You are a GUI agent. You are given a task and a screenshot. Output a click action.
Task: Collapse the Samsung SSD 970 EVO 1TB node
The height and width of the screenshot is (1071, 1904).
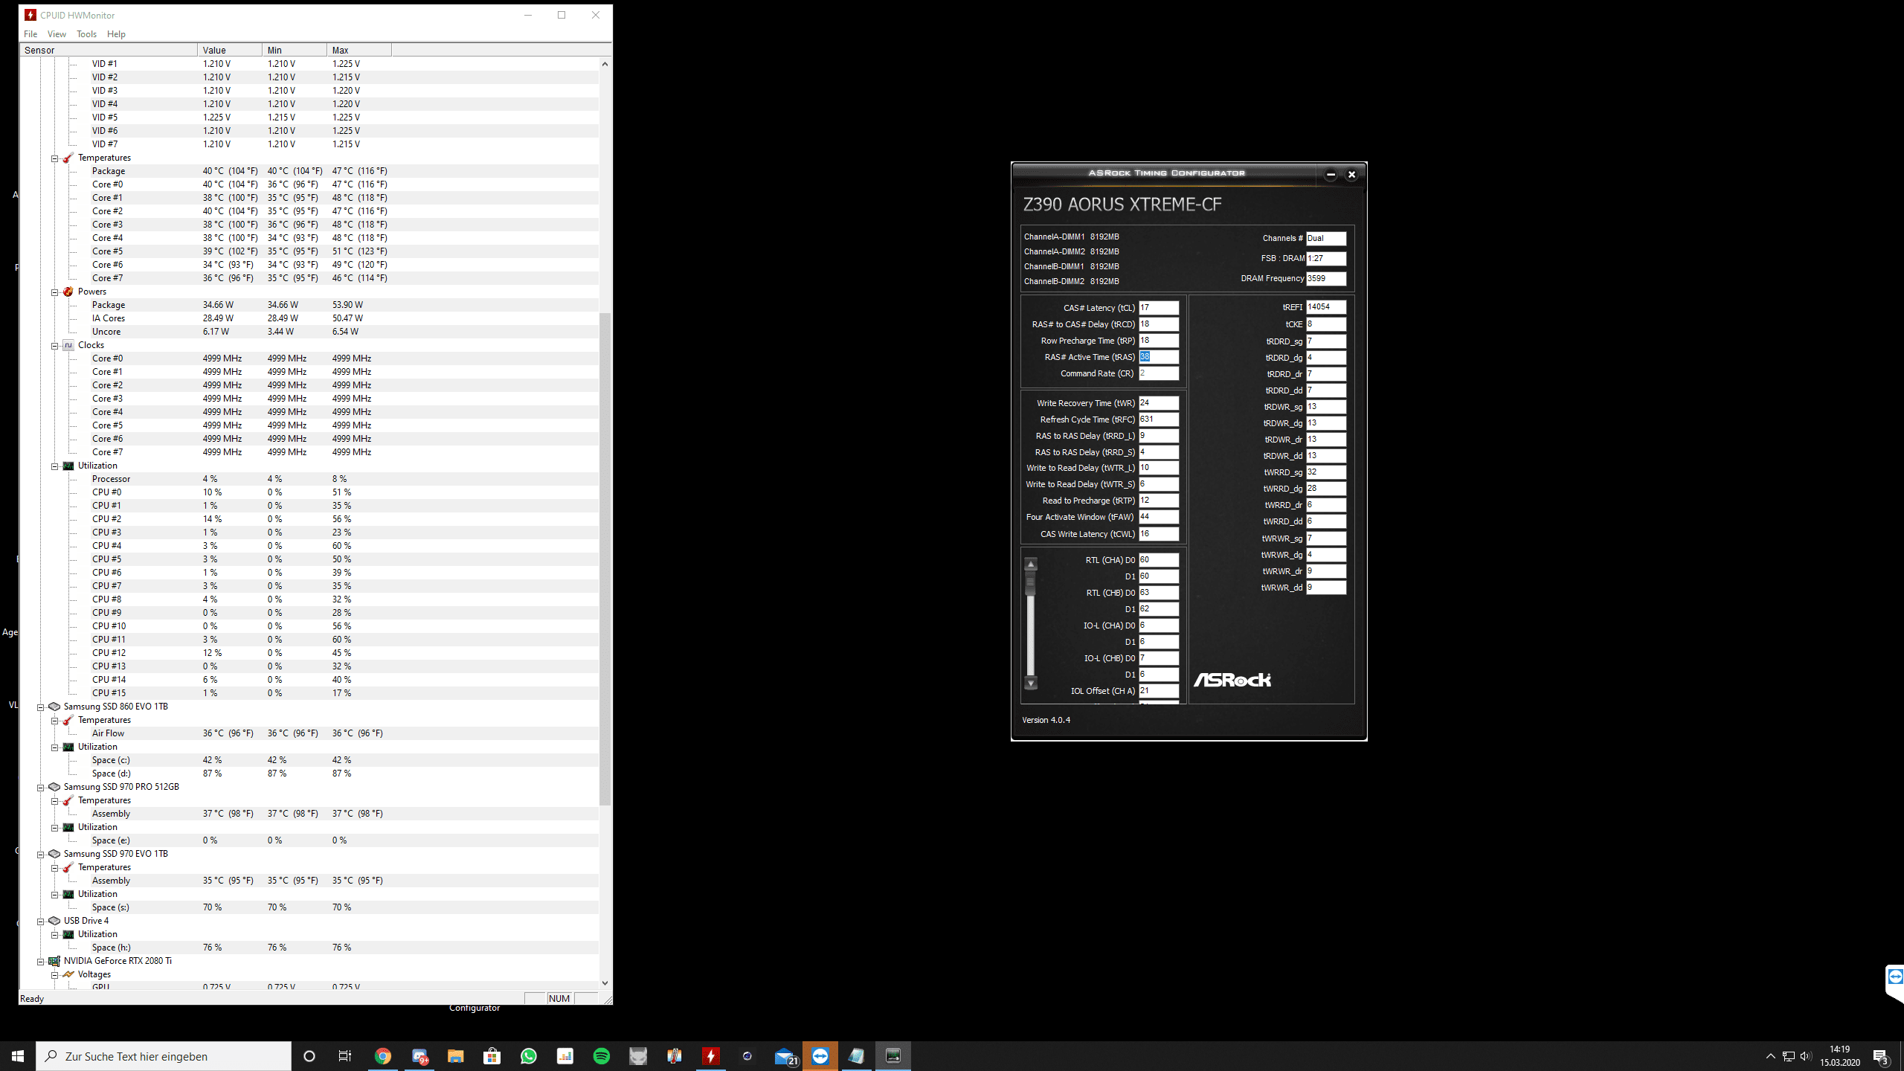tap(41, 855)
